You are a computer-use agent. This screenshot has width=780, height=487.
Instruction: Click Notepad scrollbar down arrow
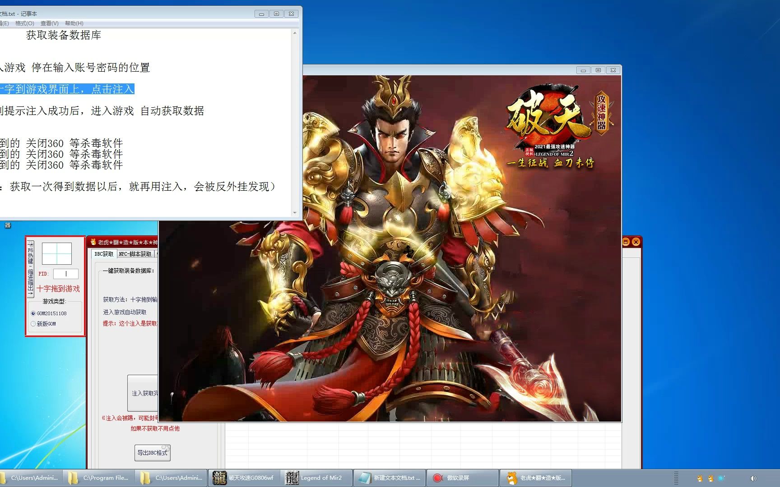295,212
